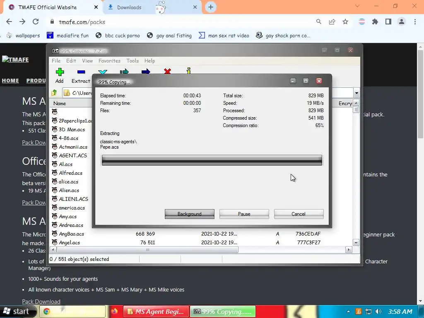Image resolution: width=424 pixels, height=318 pixels.
Task: Click the file icon next to Alfred.acs
Action: pos(55,173)
